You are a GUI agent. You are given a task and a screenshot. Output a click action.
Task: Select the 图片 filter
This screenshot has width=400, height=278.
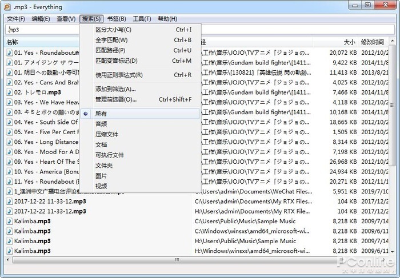click(141, 176)
